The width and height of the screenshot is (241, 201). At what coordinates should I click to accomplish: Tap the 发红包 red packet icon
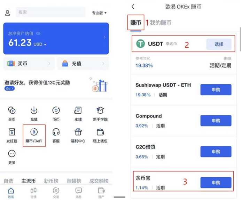pyautogui.click(x=11, y=132)
